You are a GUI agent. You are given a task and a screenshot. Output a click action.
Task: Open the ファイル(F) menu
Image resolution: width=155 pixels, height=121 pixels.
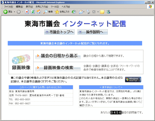pyautogui.click(x=9, y=7)
